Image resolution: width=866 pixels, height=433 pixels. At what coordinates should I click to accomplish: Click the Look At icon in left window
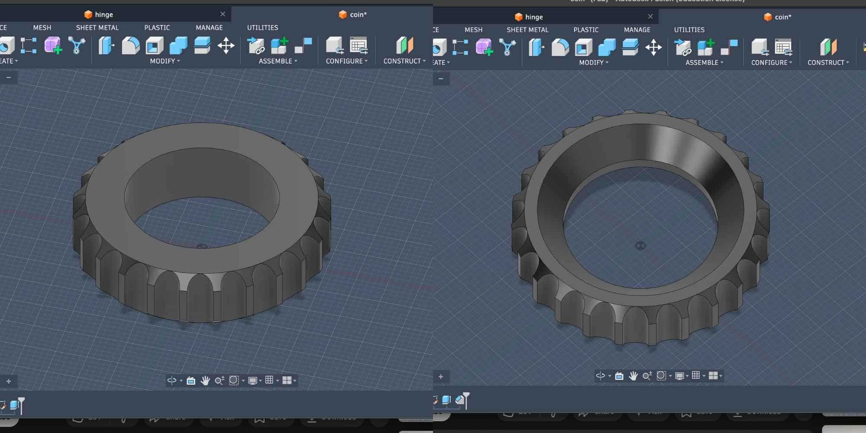coord(191,380)
